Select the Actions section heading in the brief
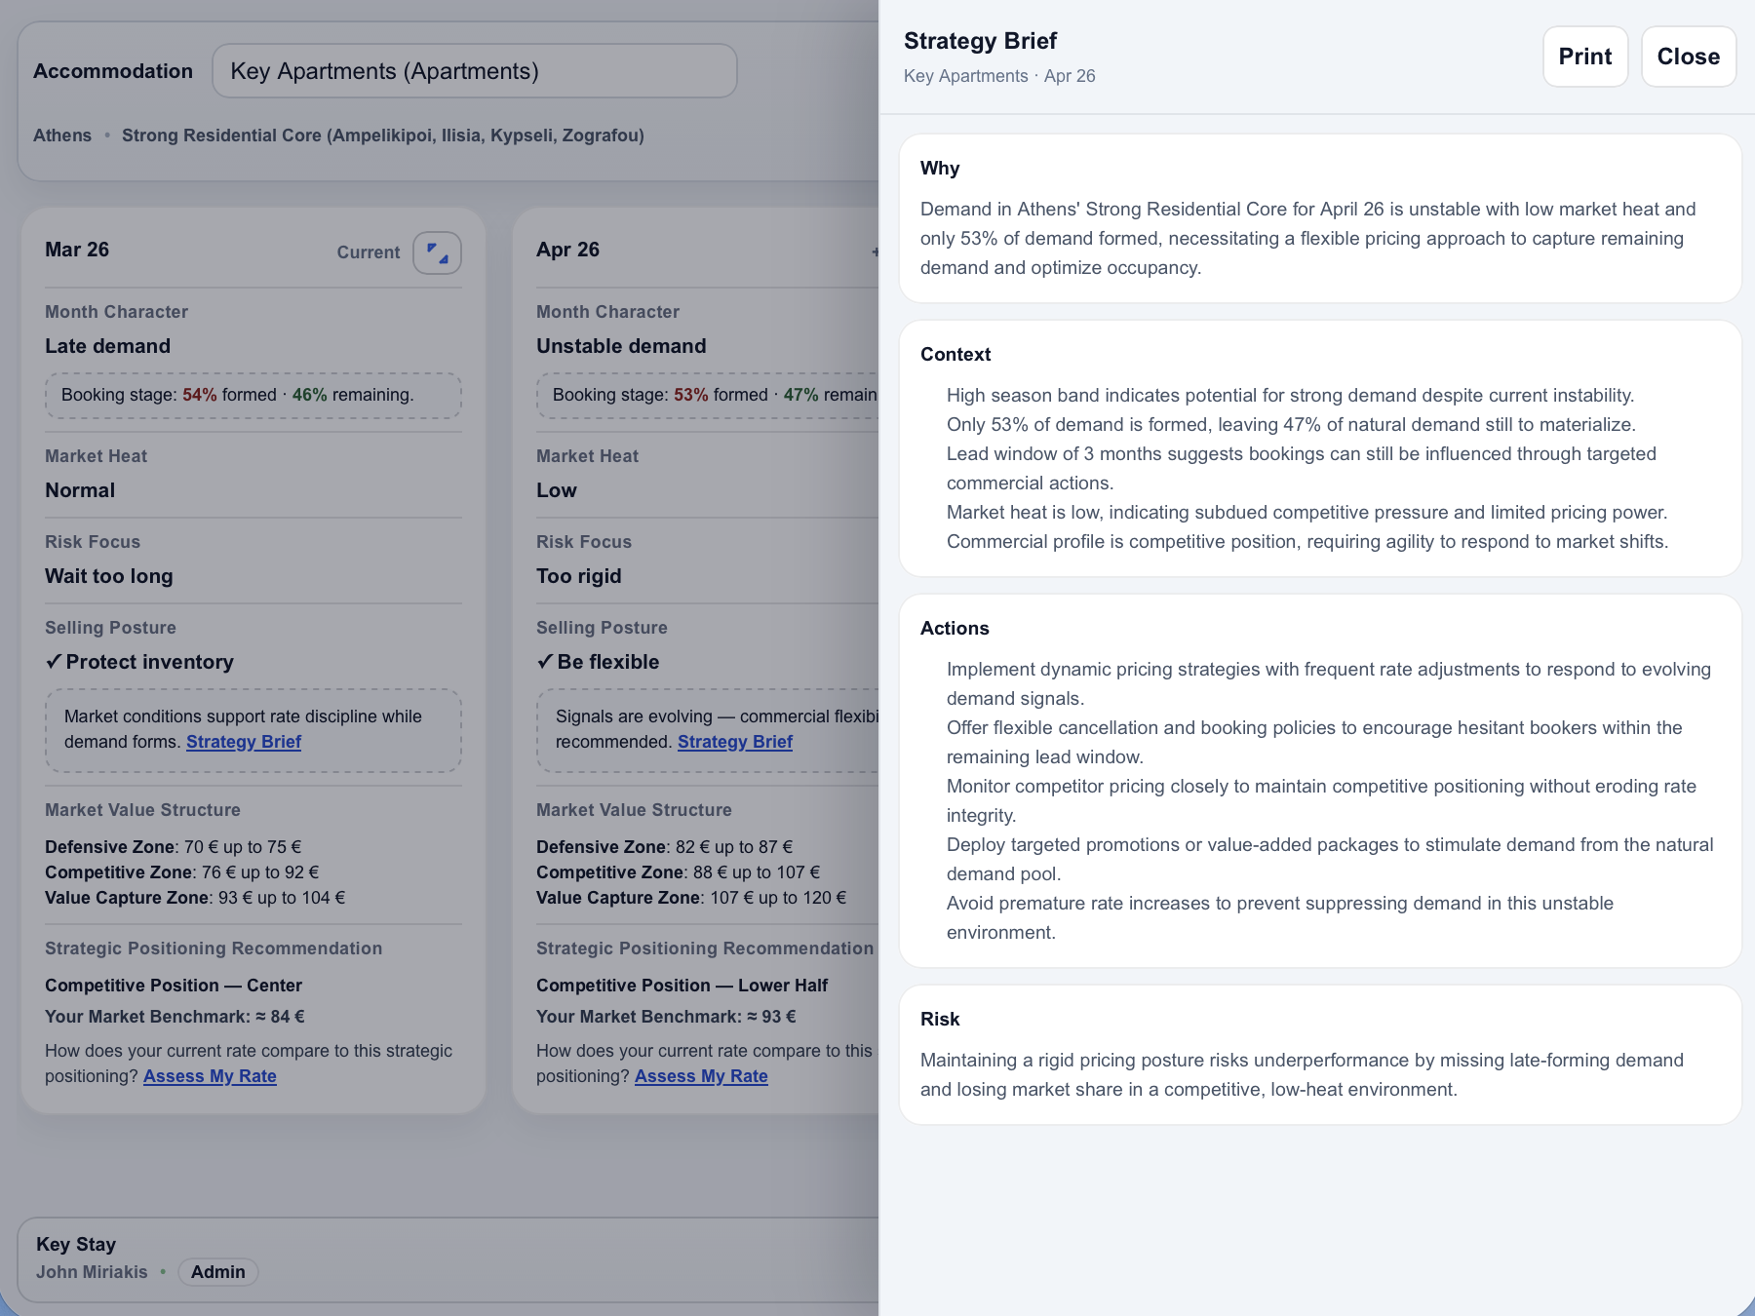This screenshot has width=1755, height=1316. point(955,628)
